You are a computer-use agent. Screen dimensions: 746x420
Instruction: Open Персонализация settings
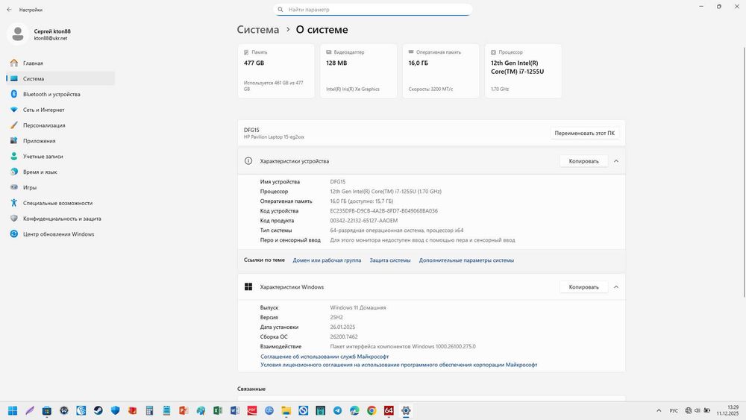tap(60, 125)
